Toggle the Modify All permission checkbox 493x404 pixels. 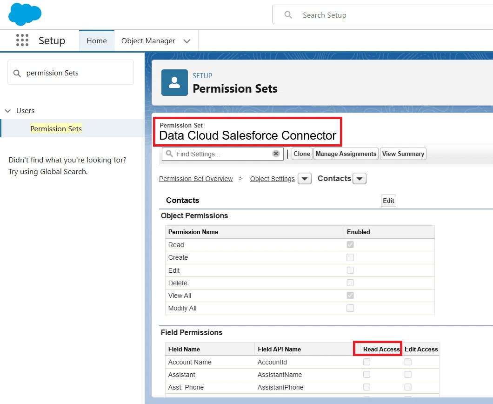[x=350, y=308]
